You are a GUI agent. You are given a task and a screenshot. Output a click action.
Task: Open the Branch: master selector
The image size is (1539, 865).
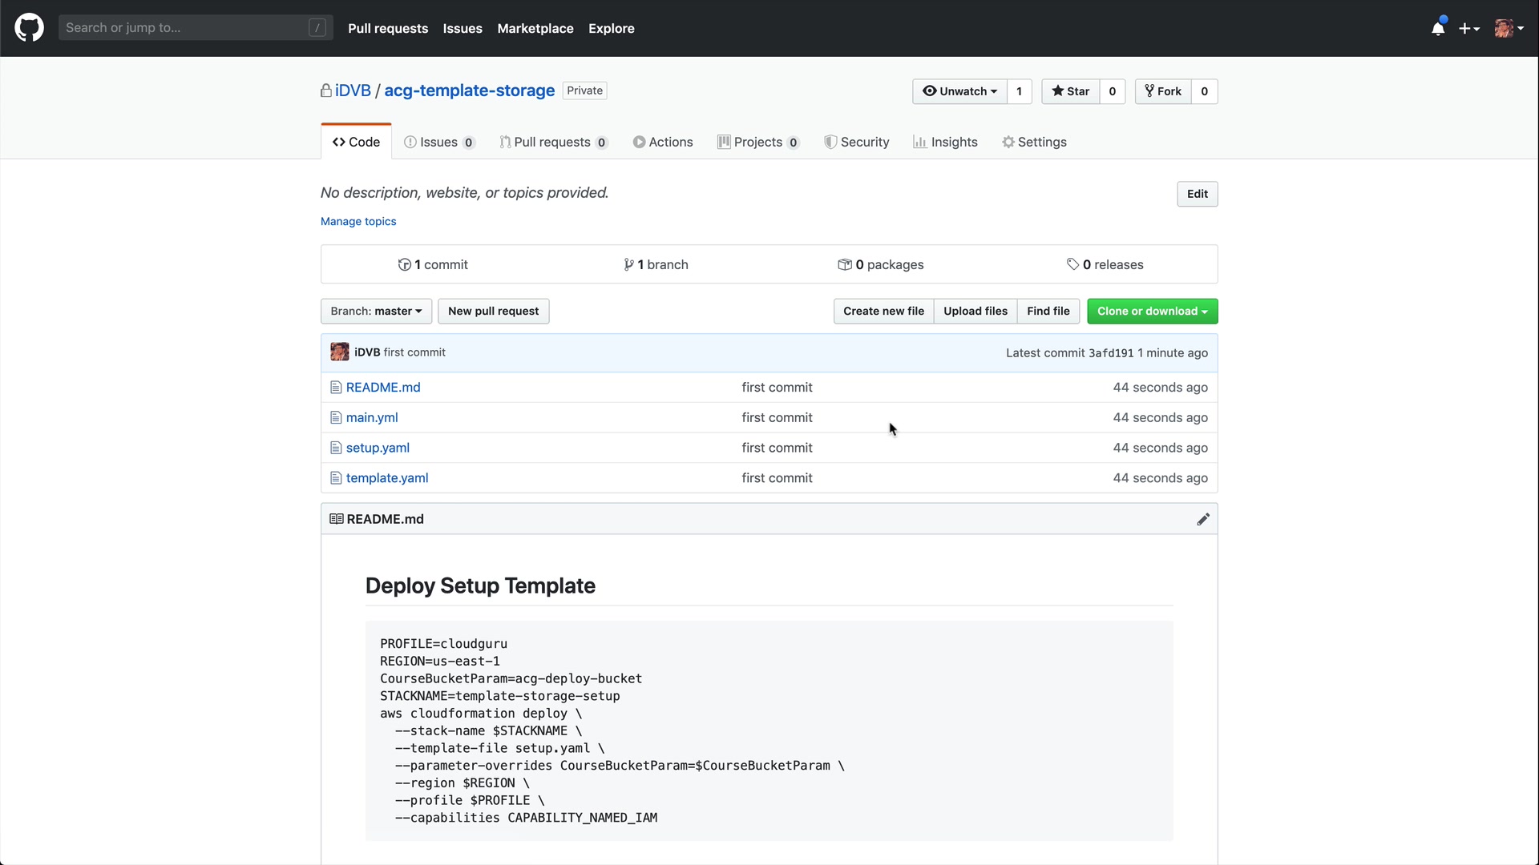point(376,312)
